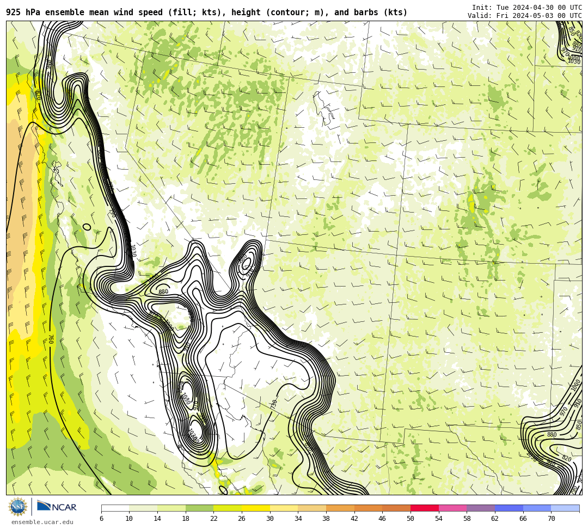Click the 22 label under the color bar

(x=213, y=519)
